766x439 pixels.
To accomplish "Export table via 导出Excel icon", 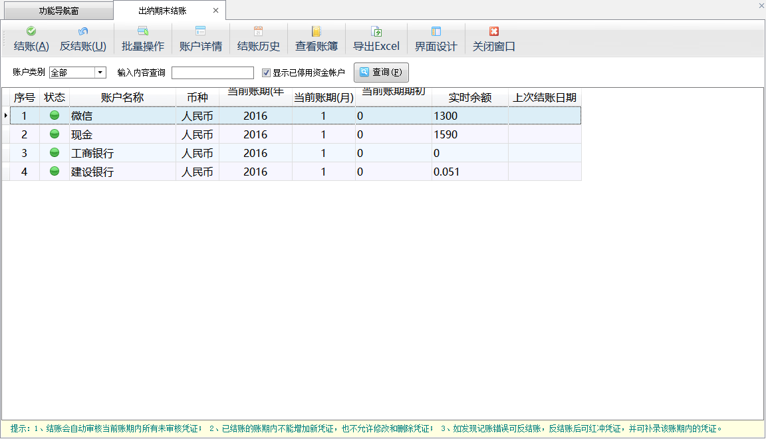I will pyautogui.click(x=376, y=31).
